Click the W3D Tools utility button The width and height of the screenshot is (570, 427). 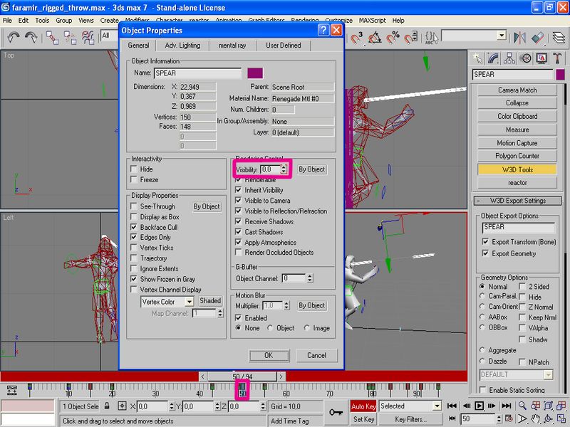coord(517,169)
